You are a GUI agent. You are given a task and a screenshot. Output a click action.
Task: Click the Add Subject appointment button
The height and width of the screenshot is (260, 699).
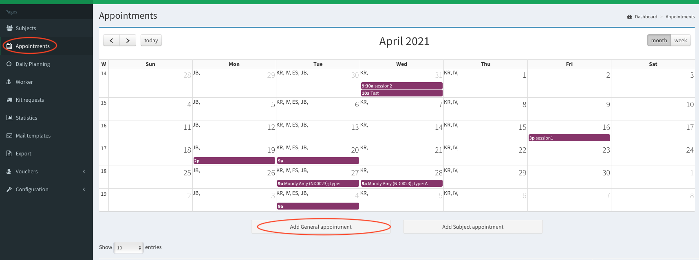pos(473,227)
